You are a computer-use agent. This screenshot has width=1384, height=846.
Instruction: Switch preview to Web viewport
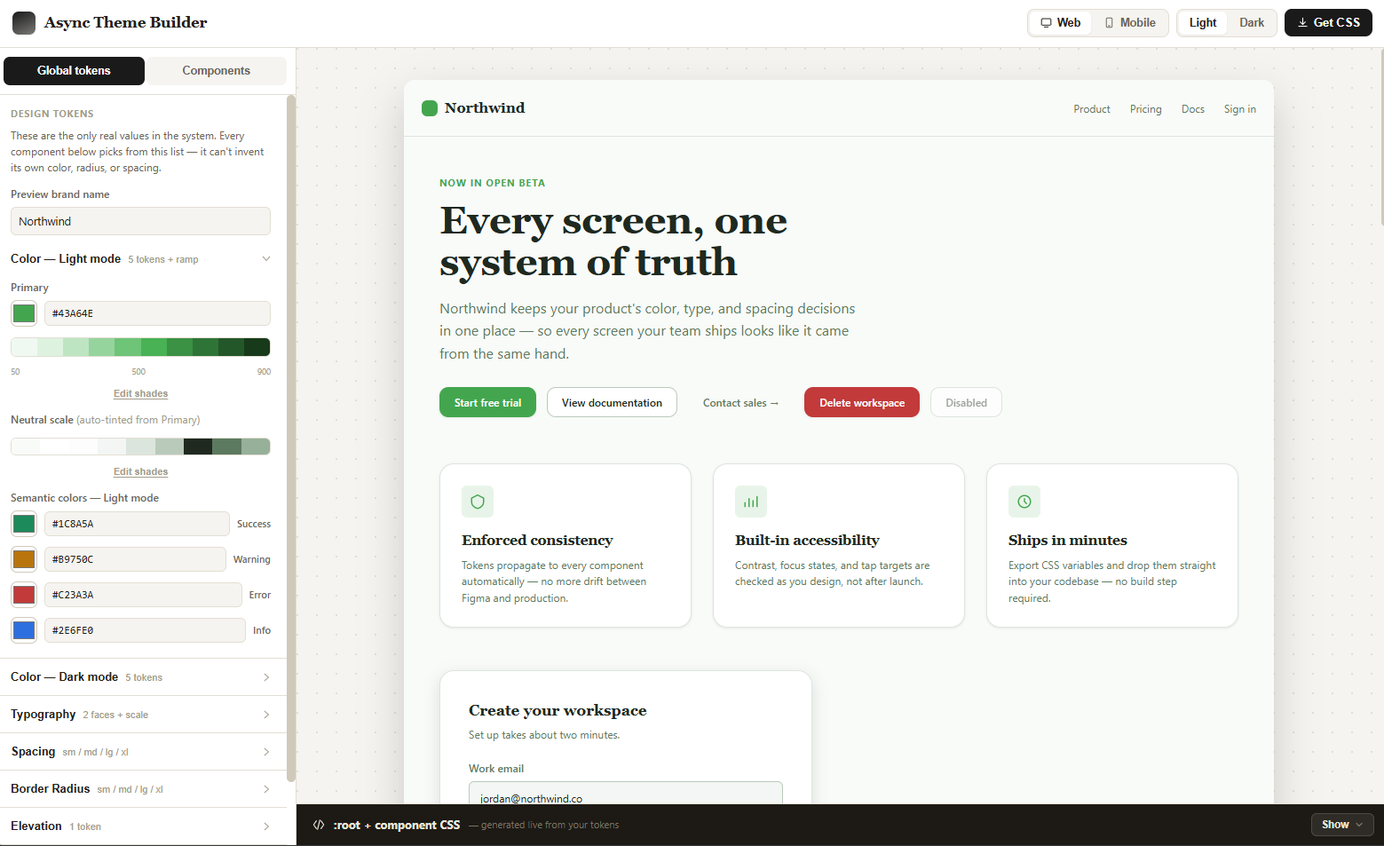click(x=1061, y=23)
